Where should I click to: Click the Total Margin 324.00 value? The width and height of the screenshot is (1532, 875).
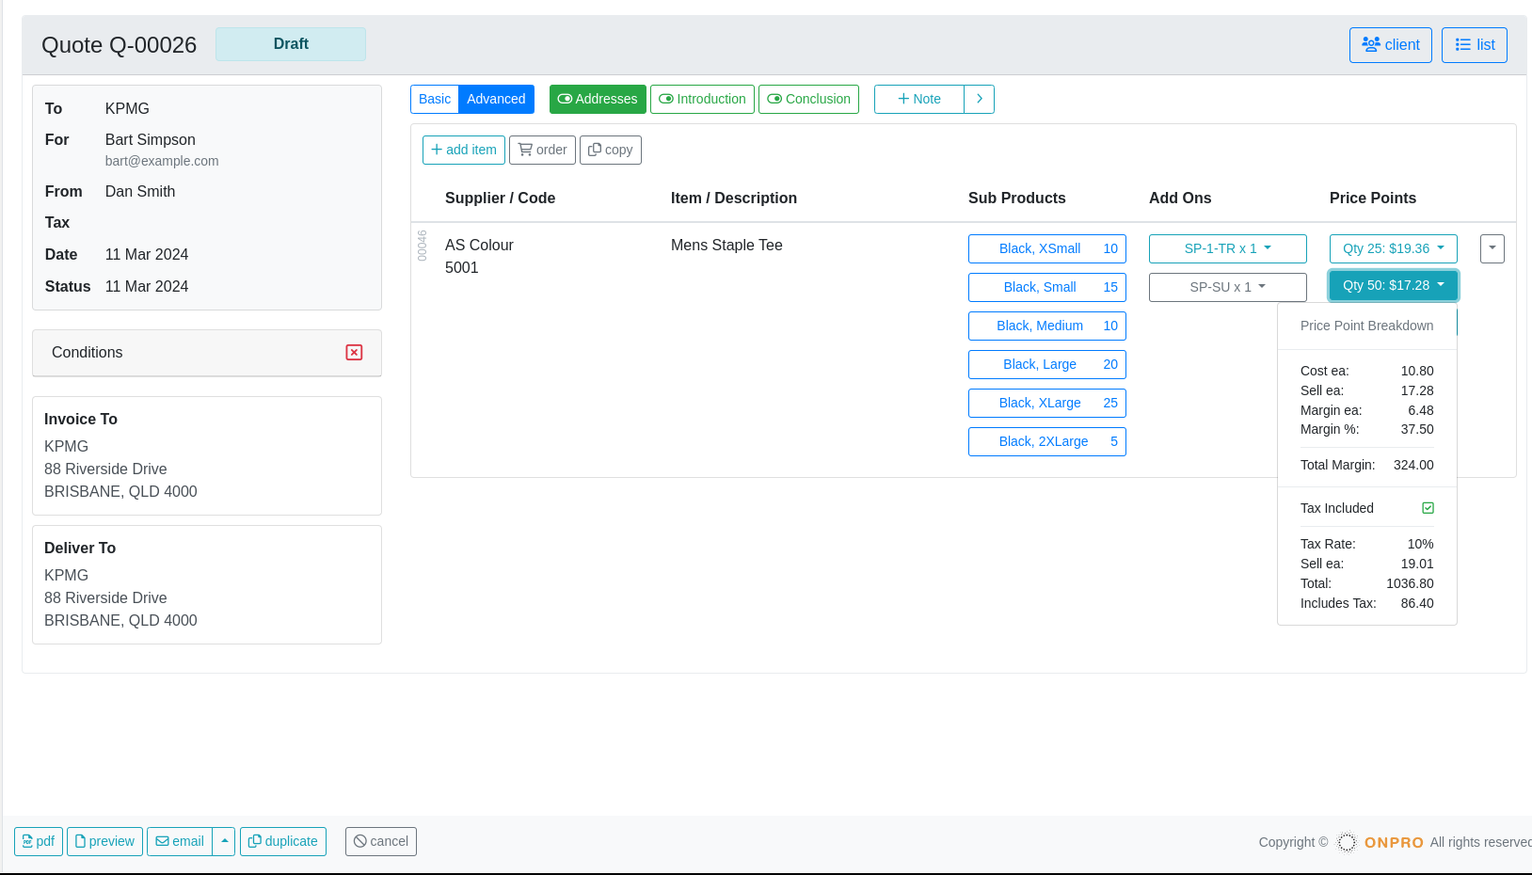(x=1413, y=465)
